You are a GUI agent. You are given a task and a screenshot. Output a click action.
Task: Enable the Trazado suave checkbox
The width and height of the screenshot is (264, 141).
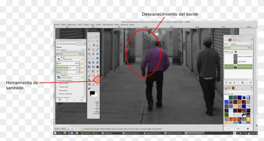58,87
